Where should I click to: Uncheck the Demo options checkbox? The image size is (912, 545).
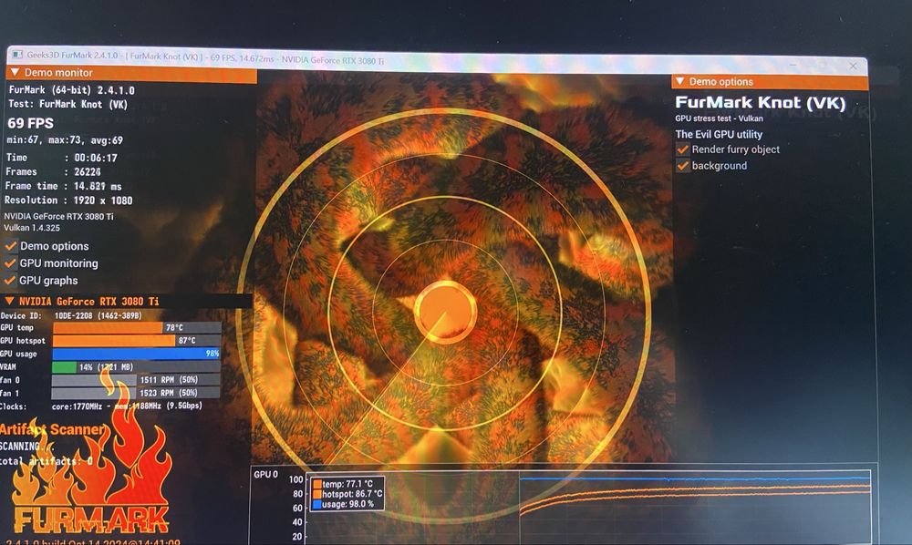10,246
